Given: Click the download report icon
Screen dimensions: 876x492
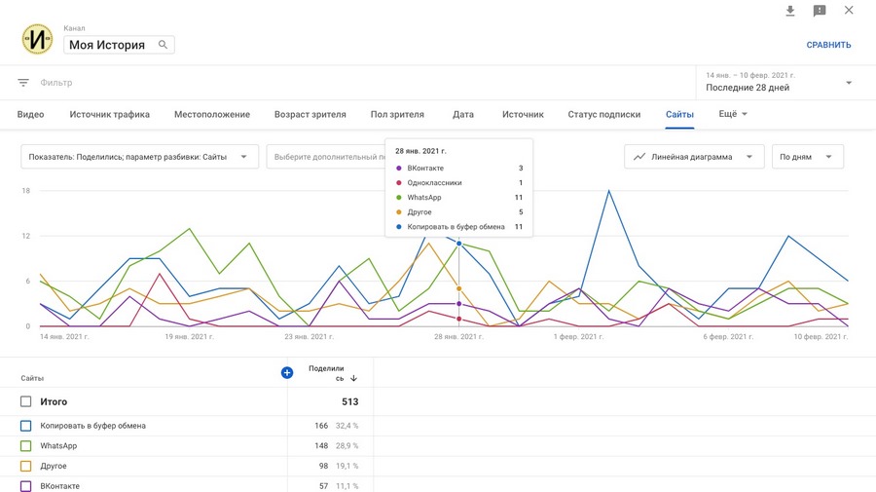Looking at the screenshot, I should 790,11.
